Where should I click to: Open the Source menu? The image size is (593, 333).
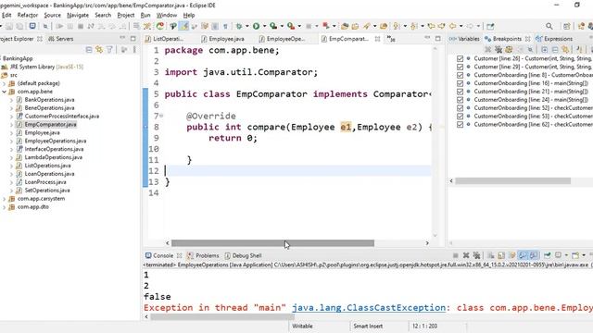pos(52,15)
